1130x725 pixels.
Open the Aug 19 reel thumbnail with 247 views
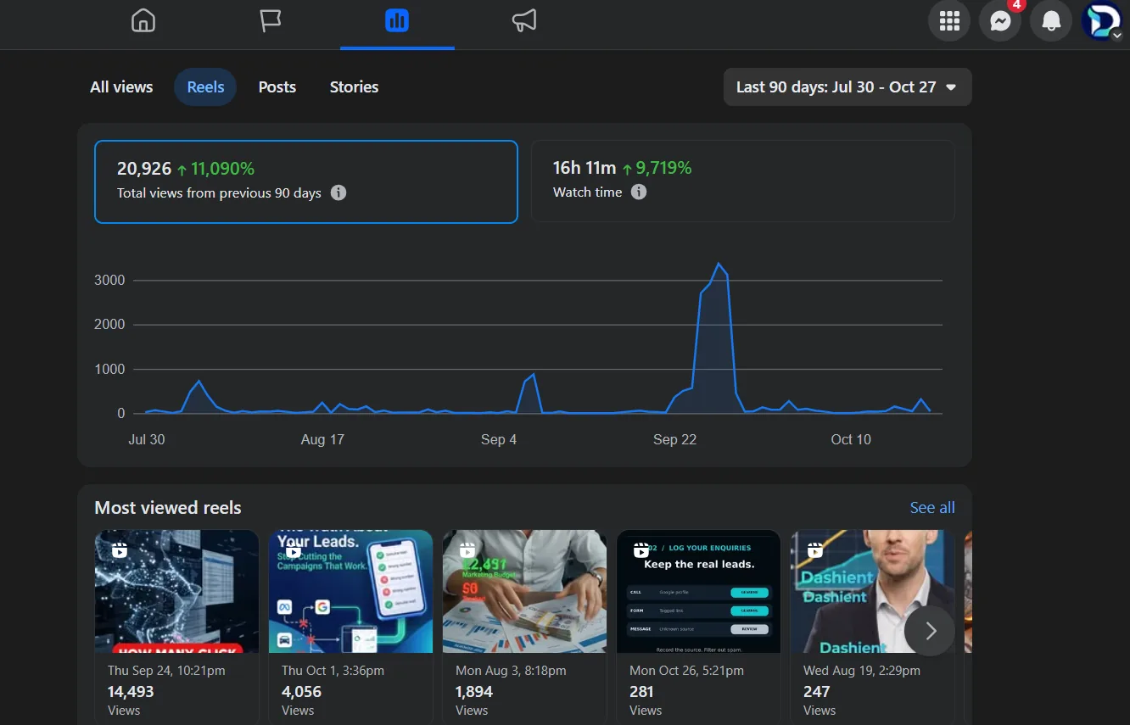tap(872, 592)
